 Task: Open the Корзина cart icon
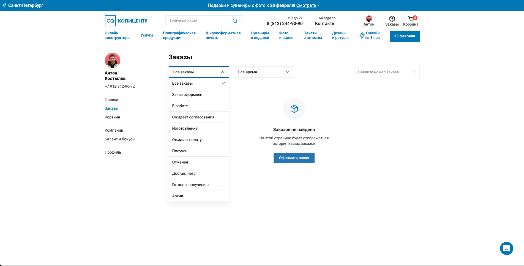click(x=411, y=19)
